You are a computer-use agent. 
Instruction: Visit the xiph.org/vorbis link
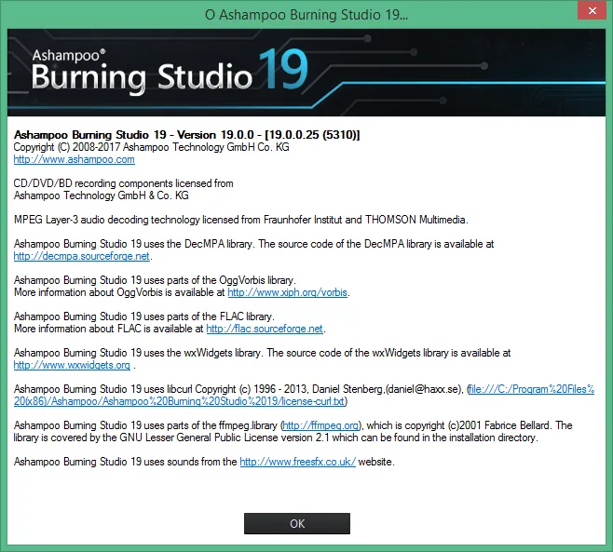287,292
